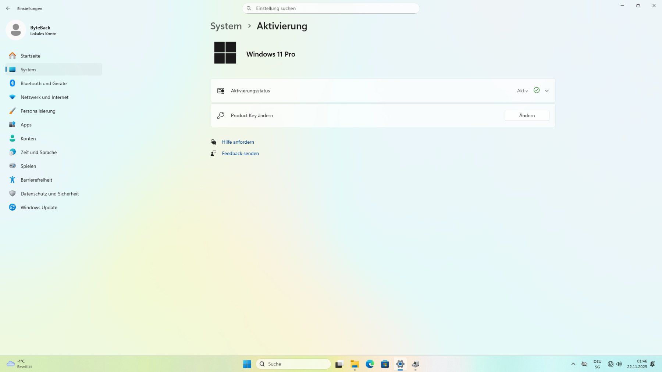Click the Product Key key icon
The height and width of the screenshot is (372, 662).
[221, 115]
